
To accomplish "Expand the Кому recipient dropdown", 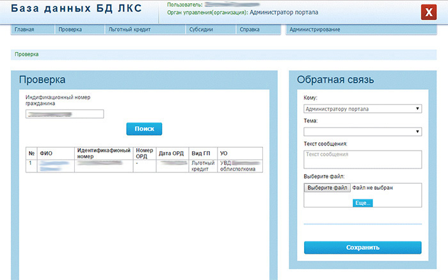I will pos(362,109).
